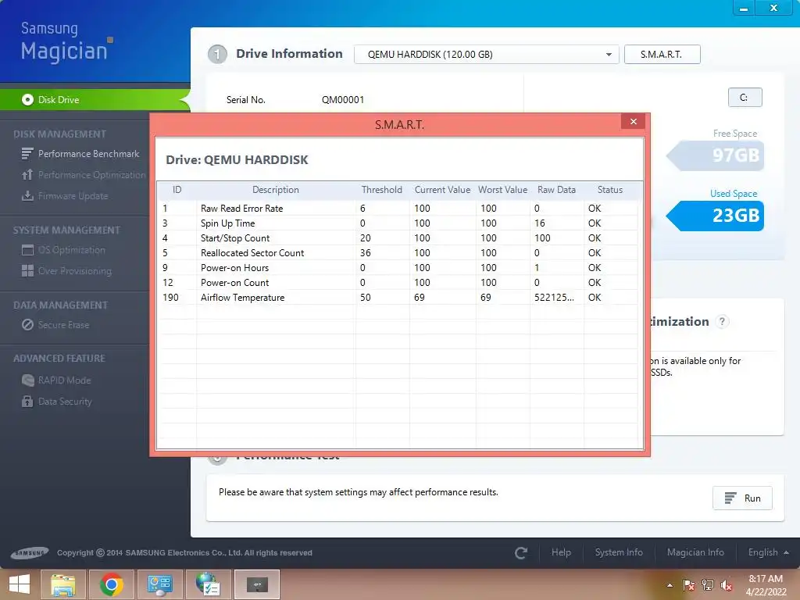Click the optimization help question mark icon
The height and width of the screenshot is (600, 800).
click(721, 321)
